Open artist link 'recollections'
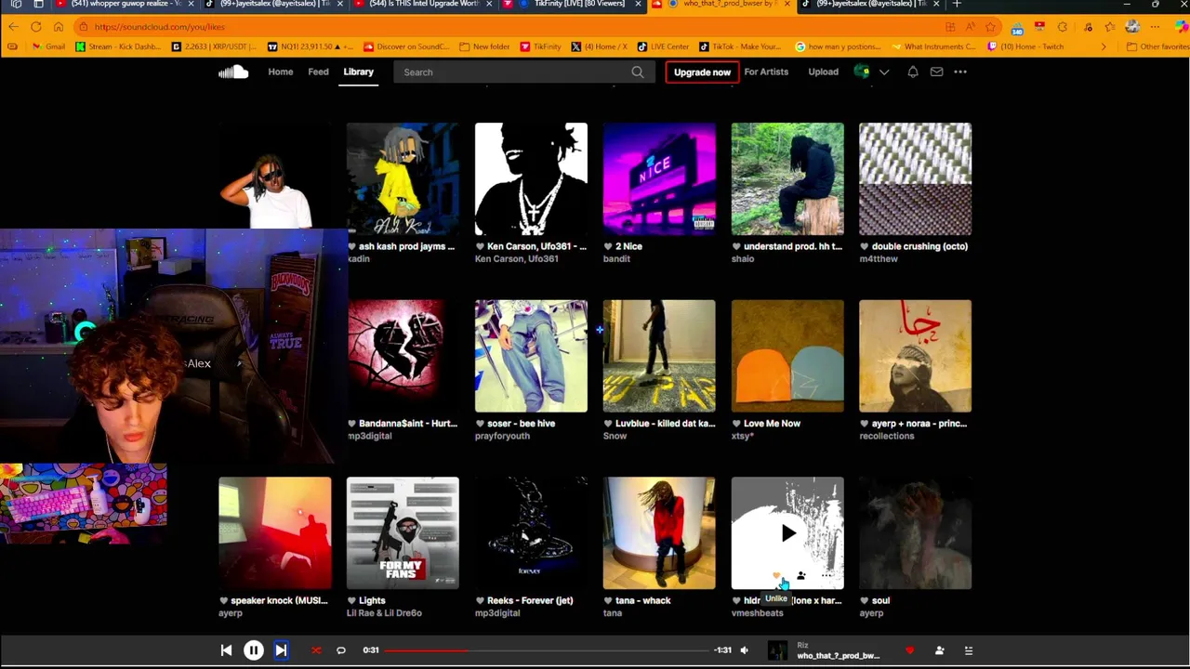This screenshot has height=669, width=1190. (887, 436)
